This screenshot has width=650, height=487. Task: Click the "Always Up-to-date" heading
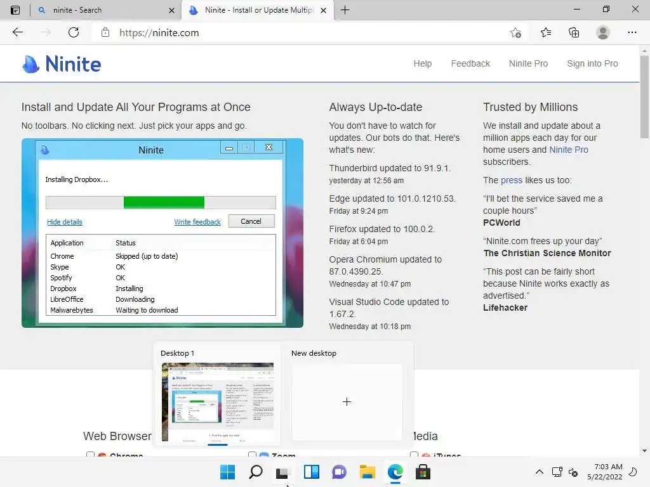point(376,107)
